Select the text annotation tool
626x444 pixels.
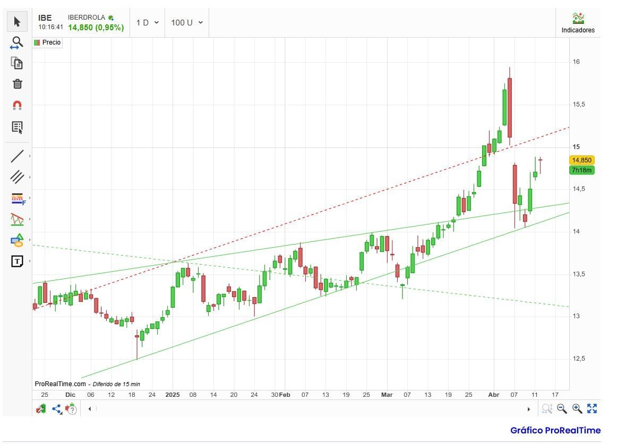pyautogui.click(x=17, y=262)
